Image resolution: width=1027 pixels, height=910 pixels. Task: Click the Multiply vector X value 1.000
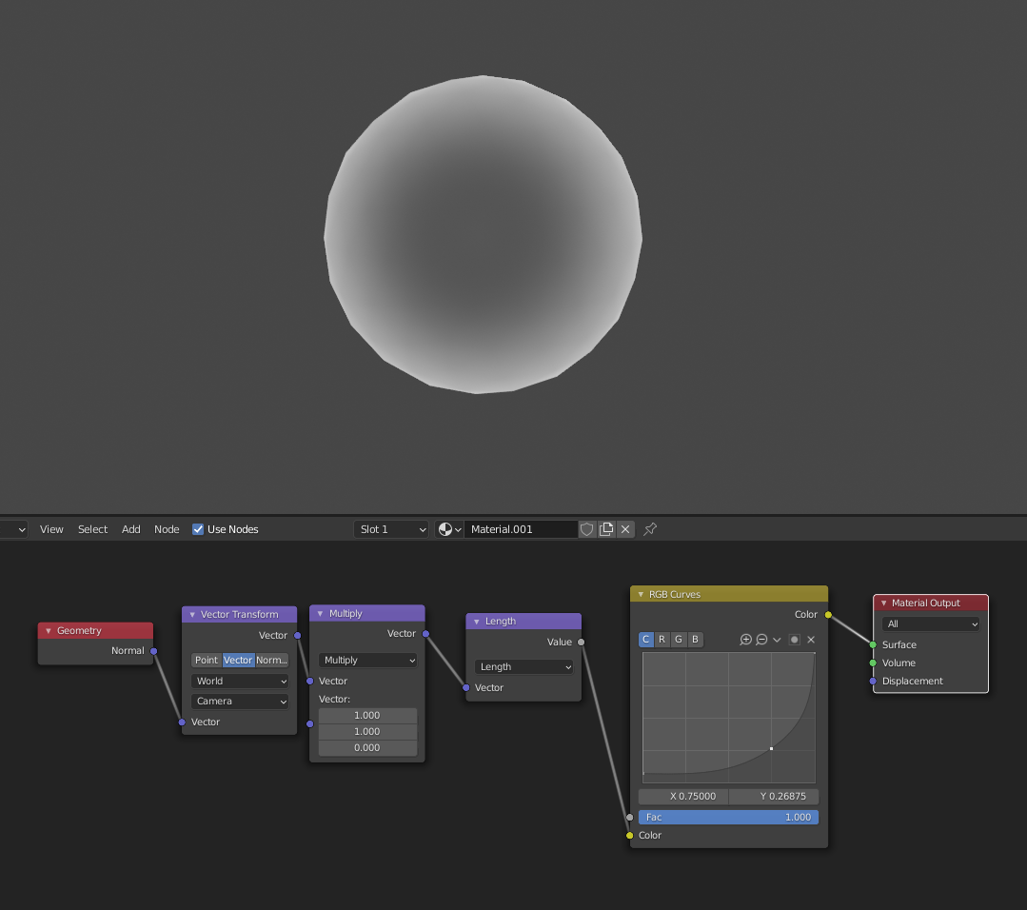click(x=367, y=716)
